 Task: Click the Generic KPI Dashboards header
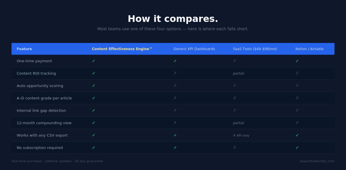[x=194, y=49]
